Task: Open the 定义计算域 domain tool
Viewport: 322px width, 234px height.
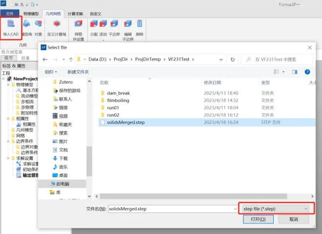Action: coord(57,24)
